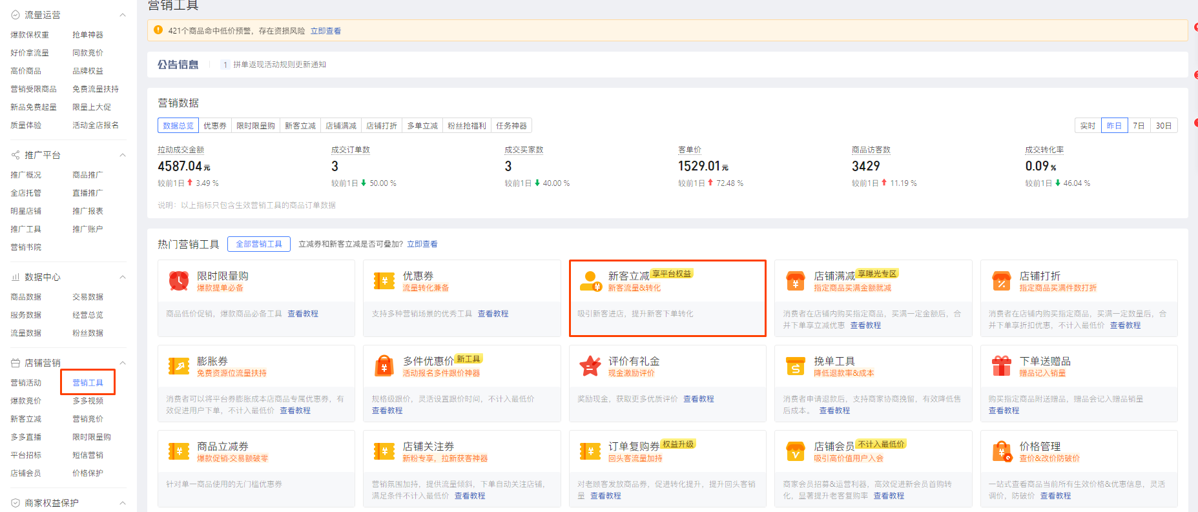Click the 下单送赠品 gift box icon
Image resolution: width=1198 pixels, height=512 pixels.
[1001, 366]
